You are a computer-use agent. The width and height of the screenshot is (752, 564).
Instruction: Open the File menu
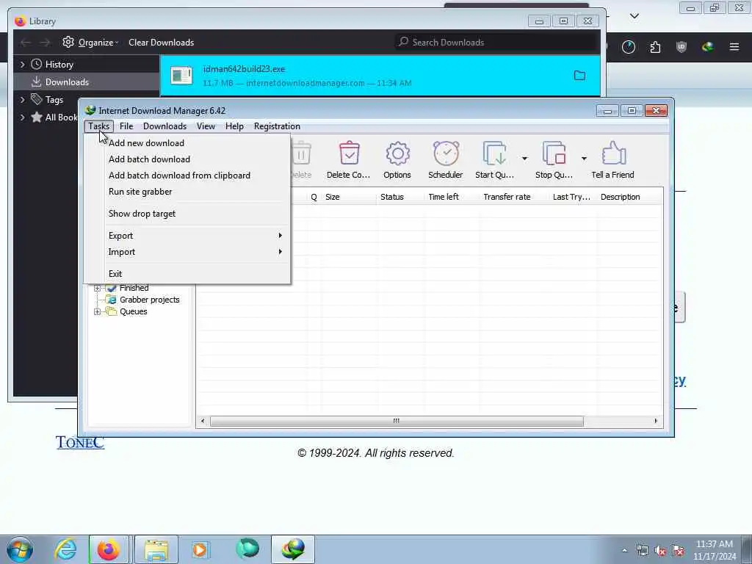point(126,126)
